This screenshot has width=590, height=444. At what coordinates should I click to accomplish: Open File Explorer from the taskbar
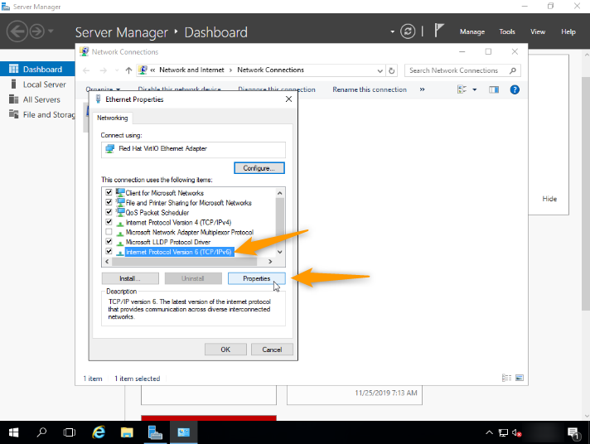point(127,432)
